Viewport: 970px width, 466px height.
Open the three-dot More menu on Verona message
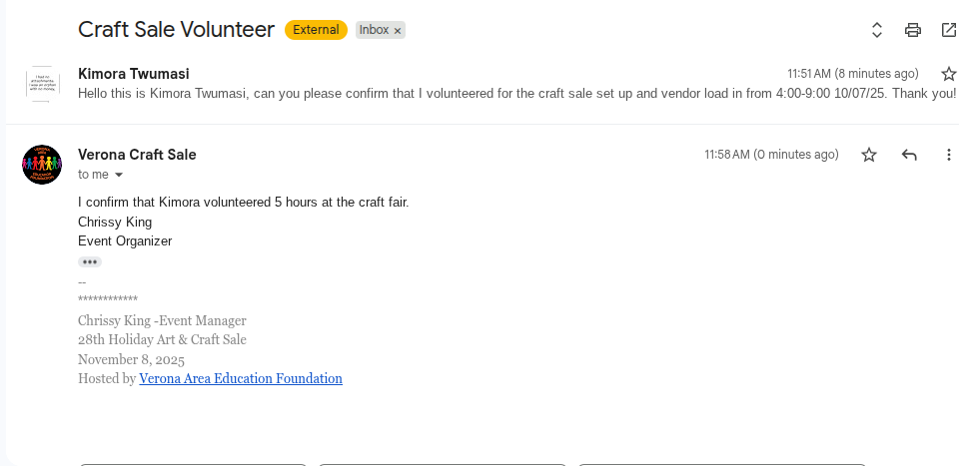click(x=949, y=155)
